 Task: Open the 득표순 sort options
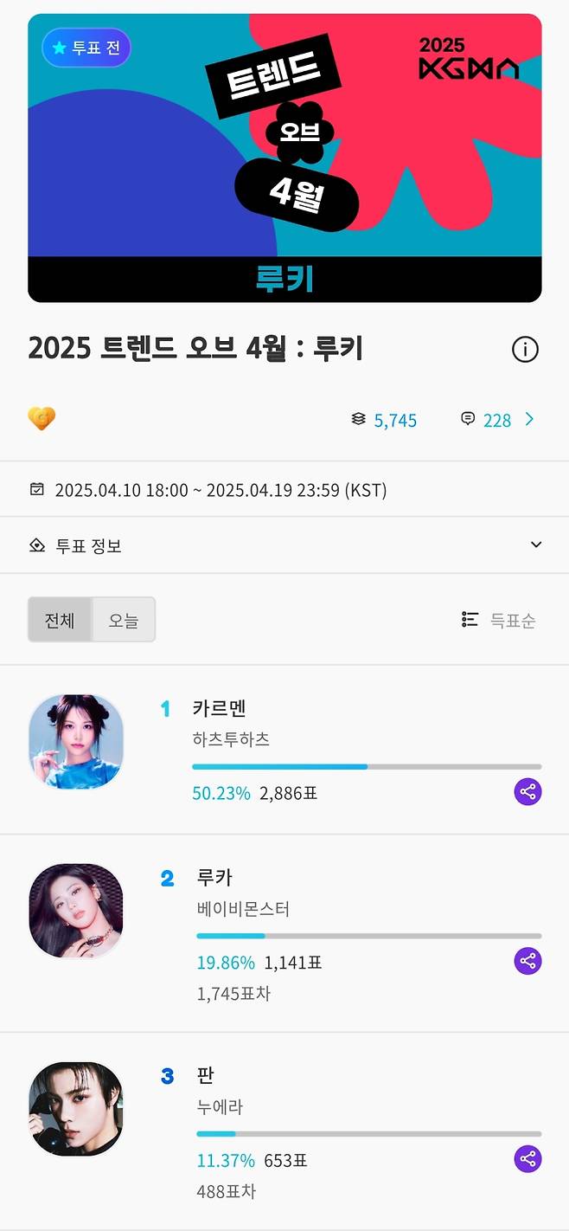[502, 618]
